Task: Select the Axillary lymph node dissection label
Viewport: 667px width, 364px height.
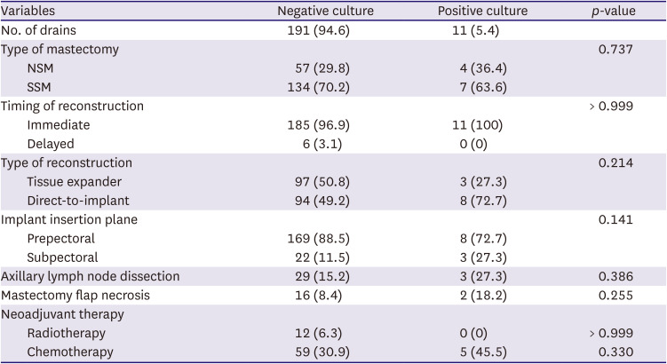Action: pos(91,276)
